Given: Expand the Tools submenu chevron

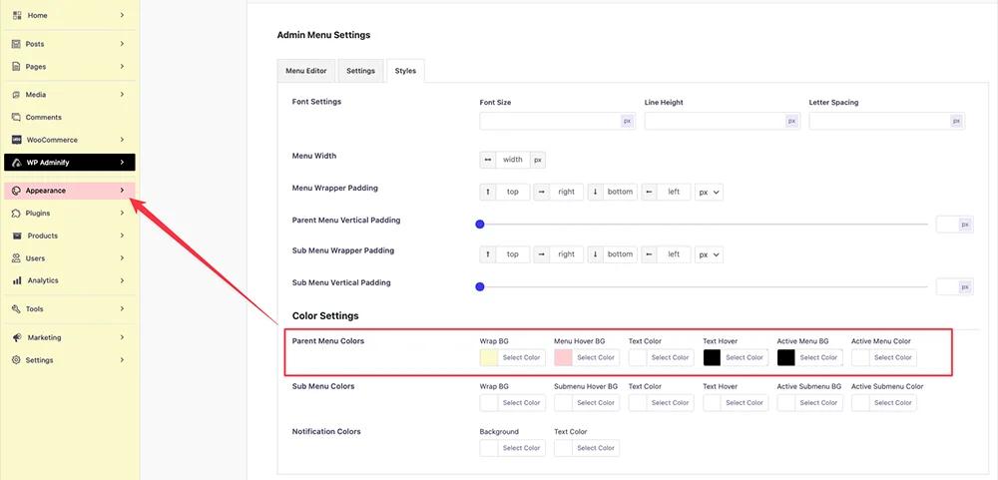Looking at the screenshot, I should 122,308.
